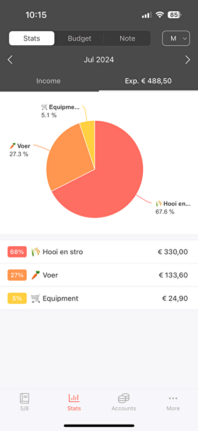The width and height of the screenshot is (198, 431).
Task: Go to next month with right chevron
Action: (x=188, y=60)
